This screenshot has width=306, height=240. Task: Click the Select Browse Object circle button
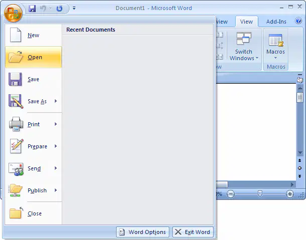point(300,168)
